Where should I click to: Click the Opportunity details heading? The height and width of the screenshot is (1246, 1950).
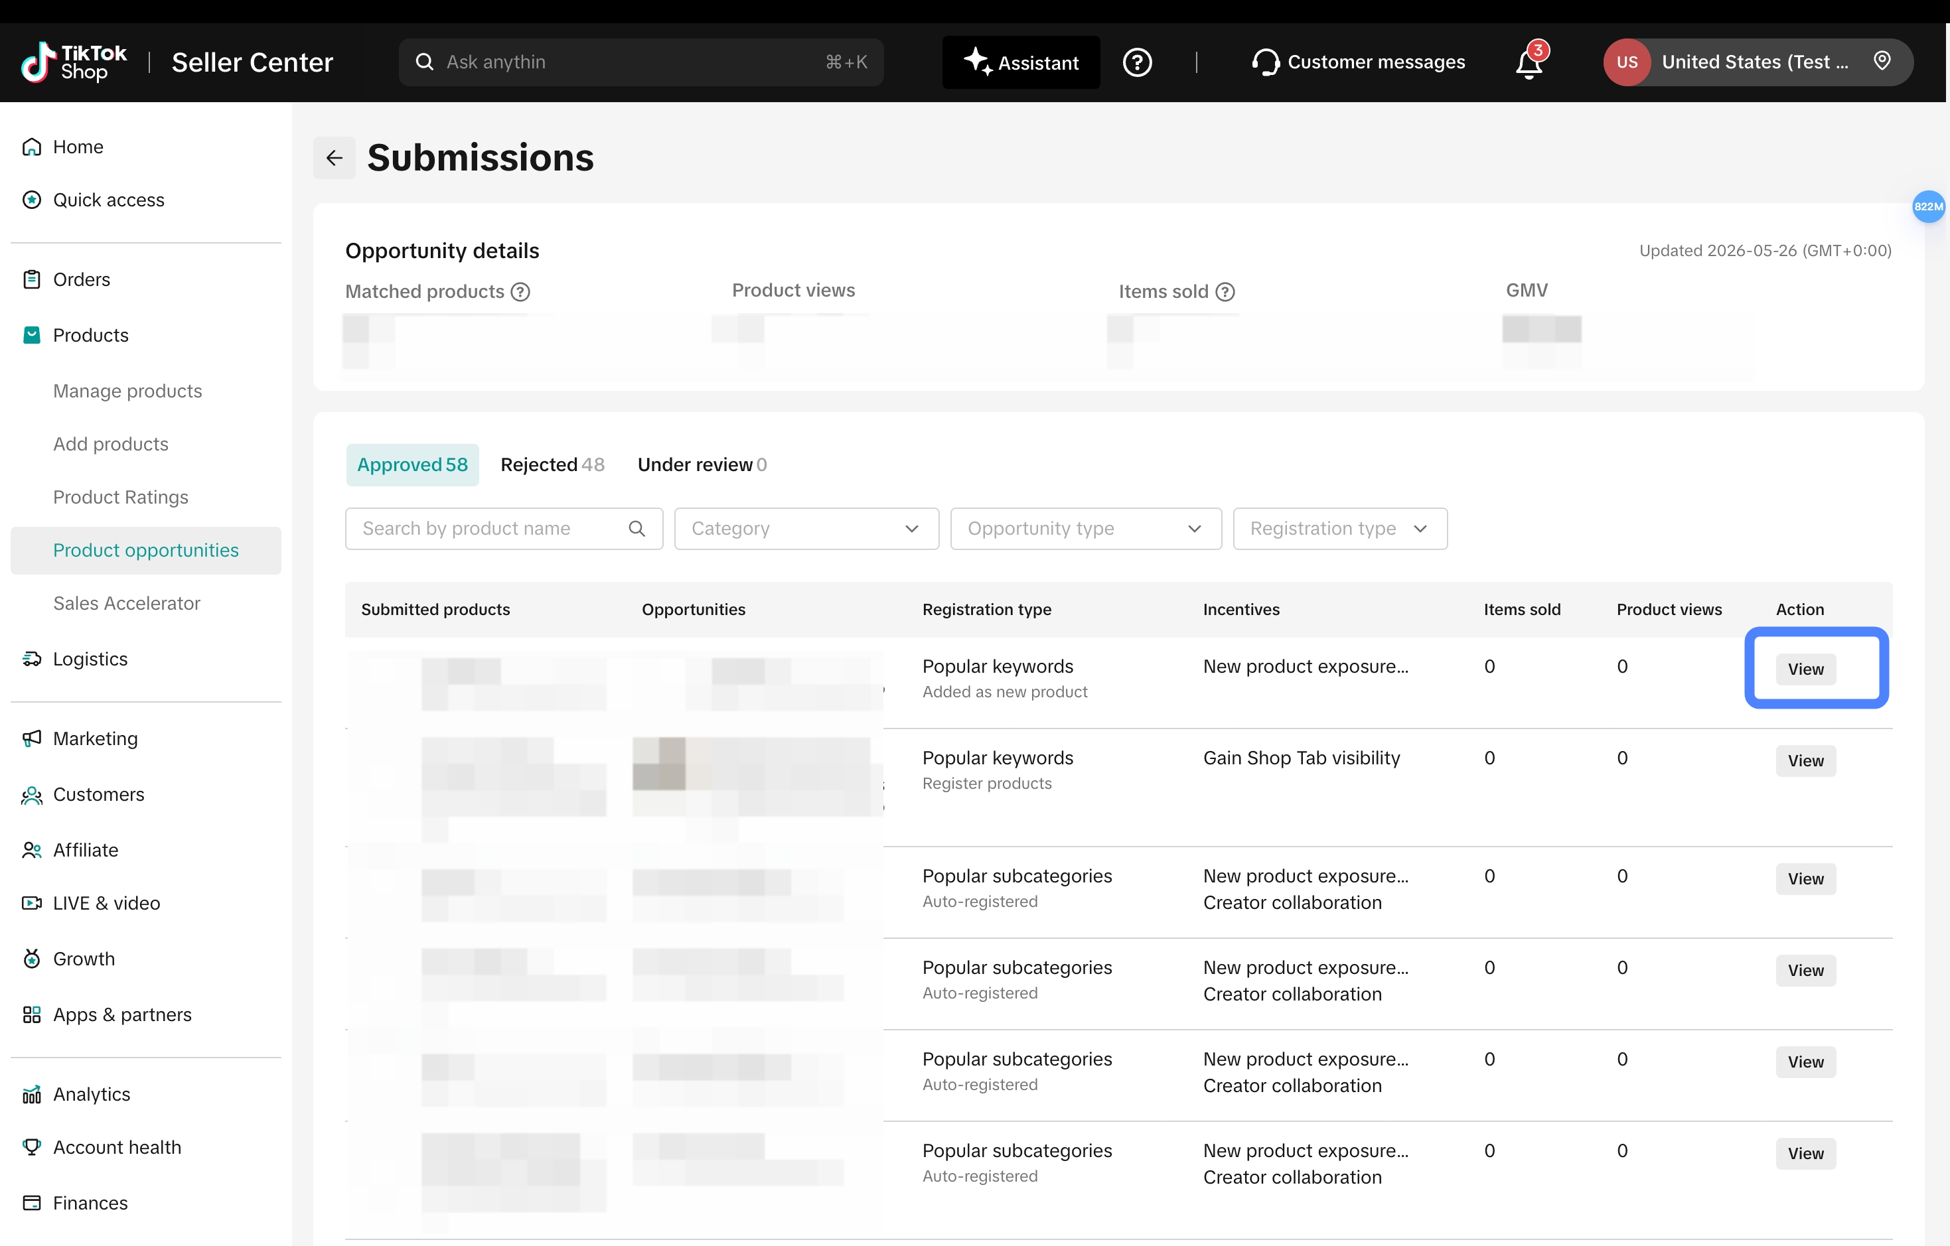click(442, 251)
